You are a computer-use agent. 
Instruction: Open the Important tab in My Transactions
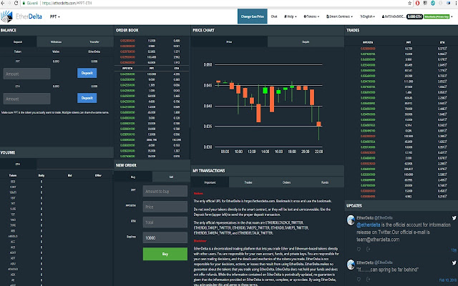pyautogui.click(x=210, y=182)
